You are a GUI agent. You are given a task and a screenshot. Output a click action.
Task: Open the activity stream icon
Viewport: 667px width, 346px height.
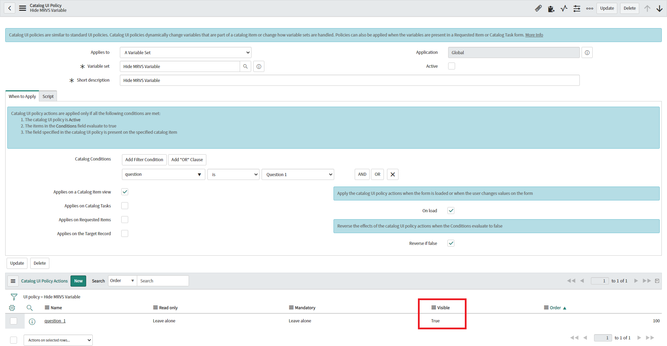tap(564, 8)
